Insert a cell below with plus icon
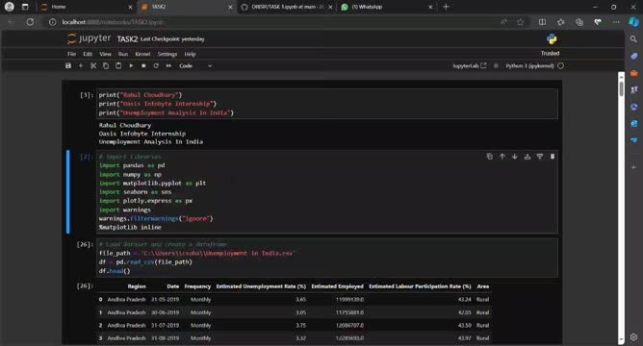 [81, 65]
